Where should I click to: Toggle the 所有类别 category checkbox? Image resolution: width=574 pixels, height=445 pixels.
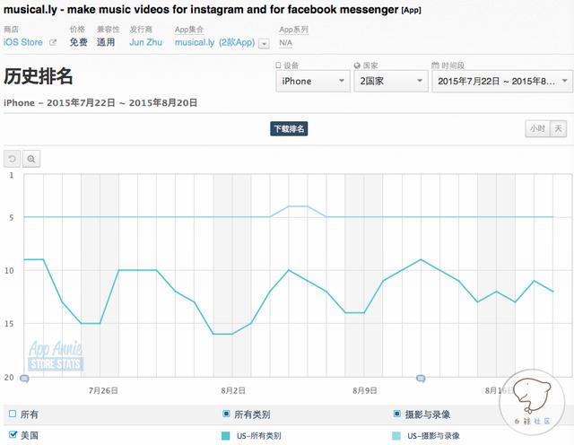pos(226,414)
